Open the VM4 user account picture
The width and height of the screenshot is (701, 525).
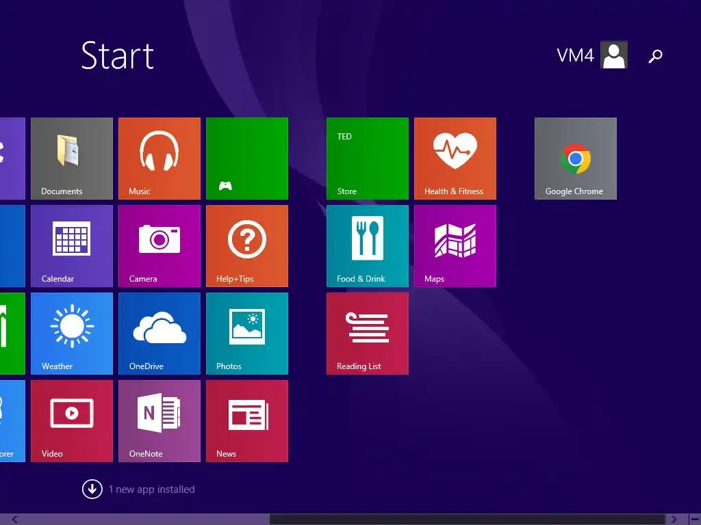point(614,55)
